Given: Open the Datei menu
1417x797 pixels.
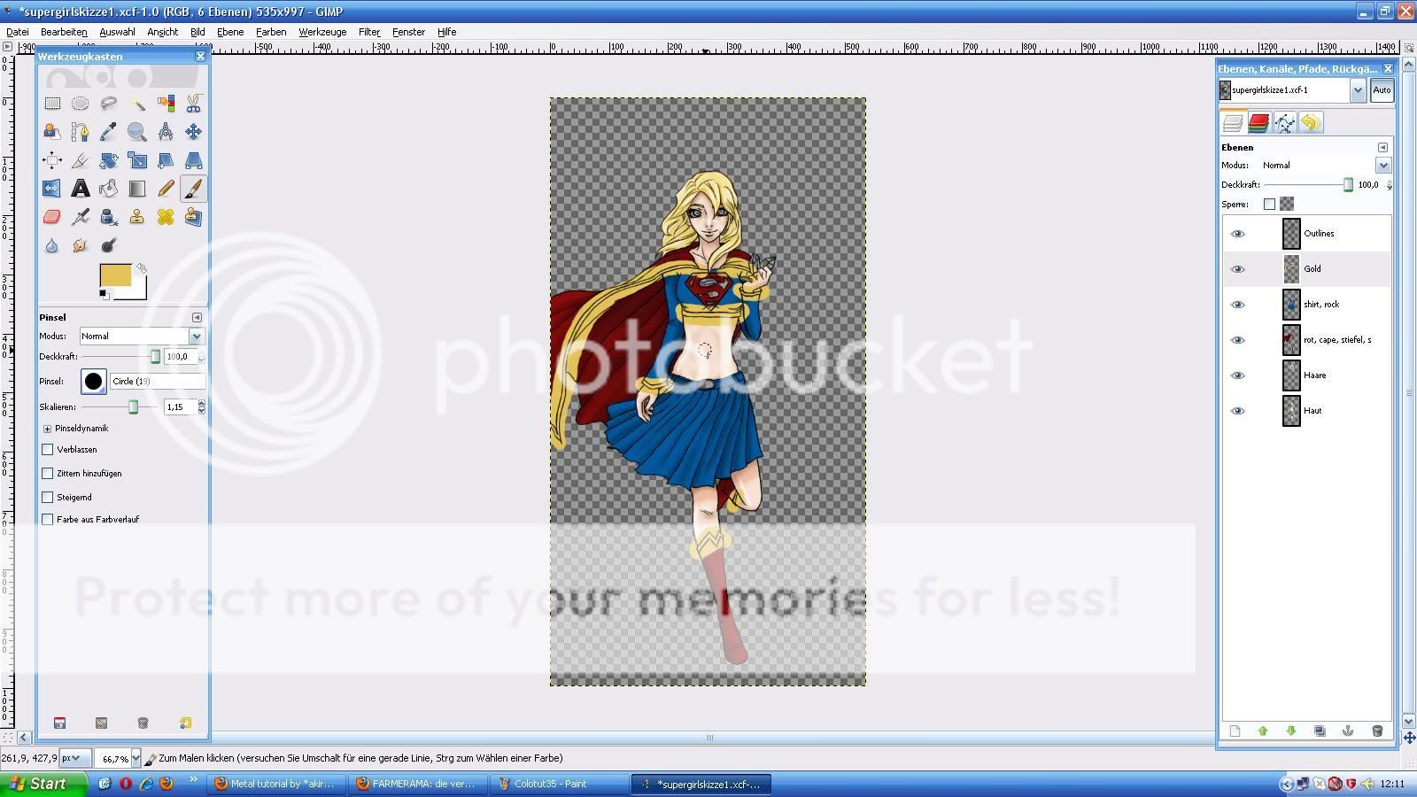Looking at the screenshot, I should (17, 32).
